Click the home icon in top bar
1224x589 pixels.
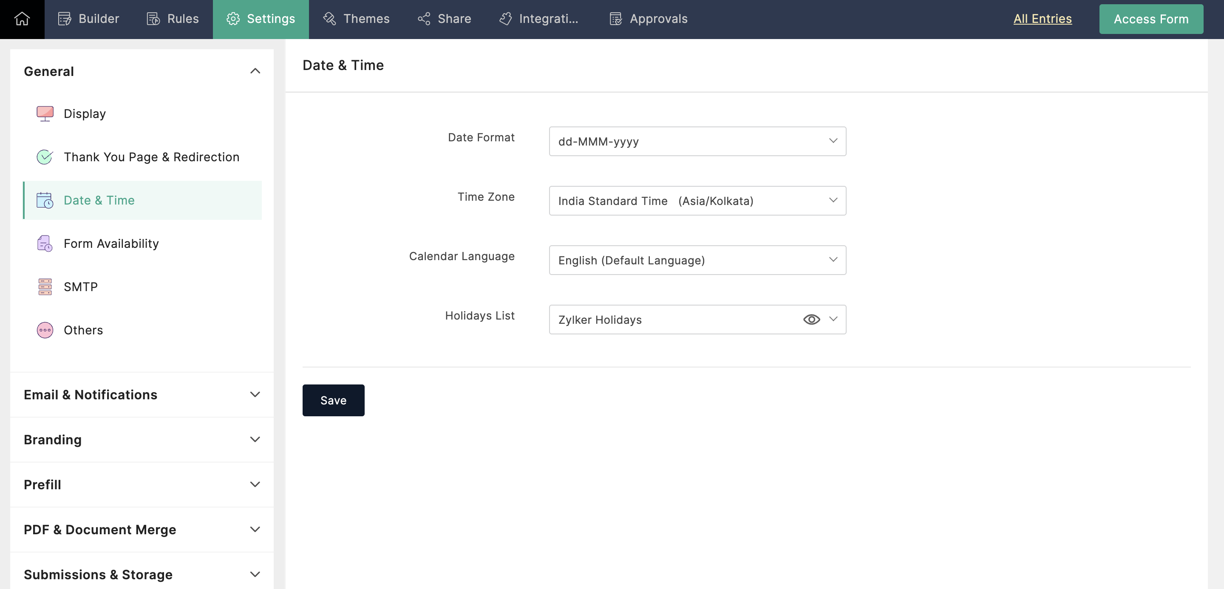pyautogui.click(x=22, y=19)
